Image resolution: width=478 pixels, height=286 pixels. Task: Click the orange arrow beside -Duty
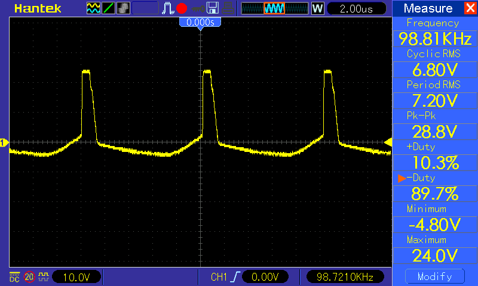click(x=402, y=178)
